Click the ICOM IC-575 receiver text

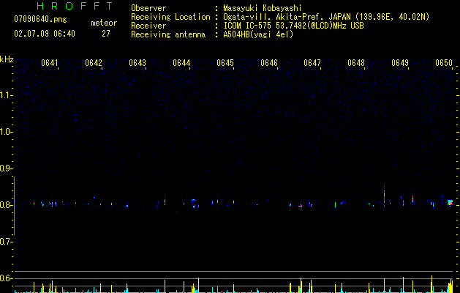pyautogui.click(x=293, y=26)
